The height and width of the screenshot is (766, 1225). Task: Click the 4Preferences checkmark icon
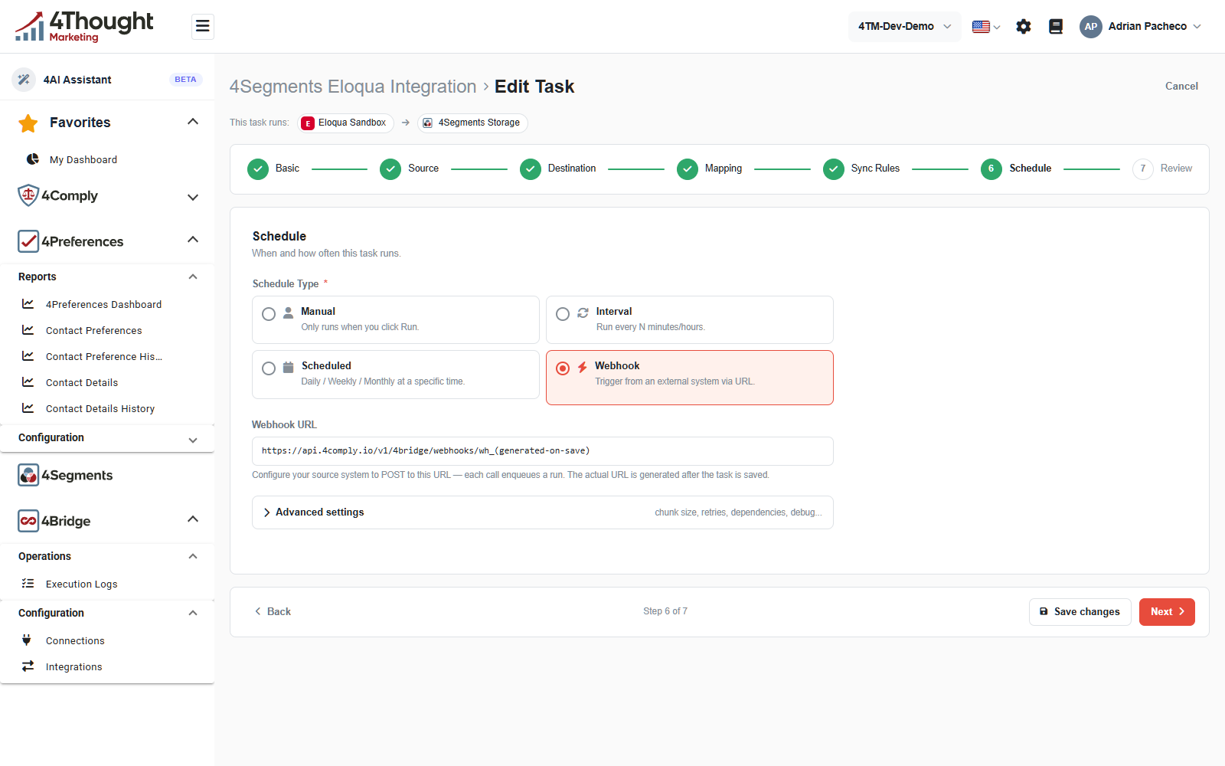coord(28,241)
